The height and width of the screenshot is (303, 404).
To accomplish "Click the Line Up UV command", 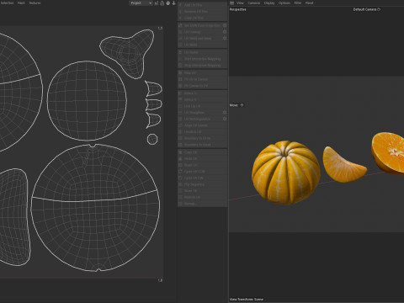I will (192, 106).
